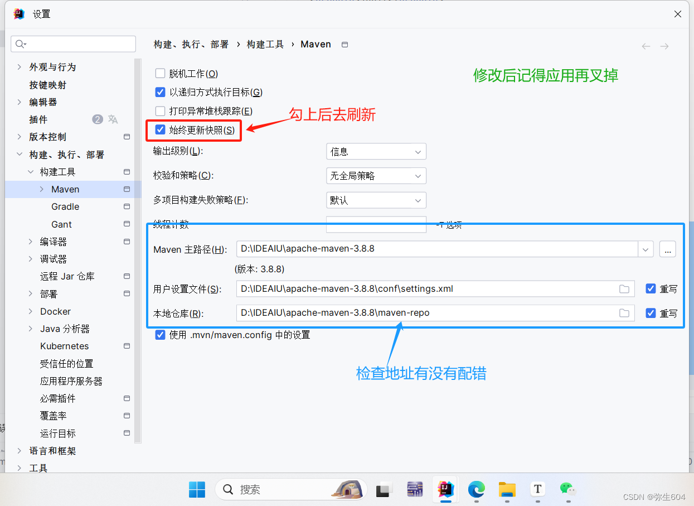Viewport: 694px width, 506px height.
Task: Expand the 编辑器 node
Action: 20,102
